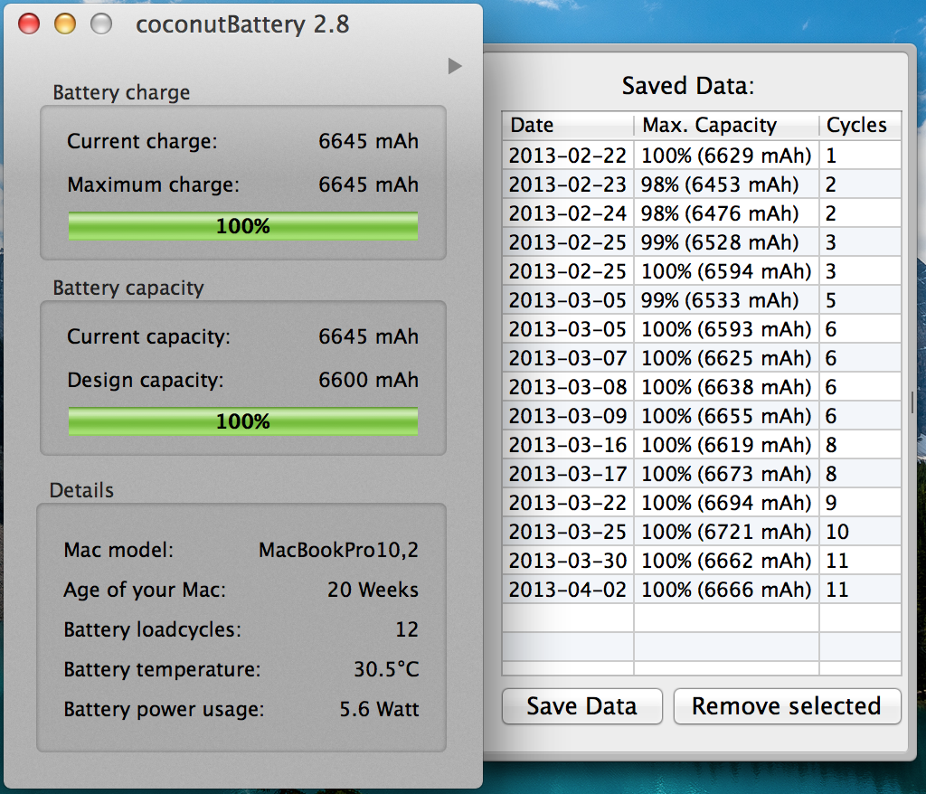Close the coconutBattery window with red button
Viewport: 926px width, 794px height.
29,24
